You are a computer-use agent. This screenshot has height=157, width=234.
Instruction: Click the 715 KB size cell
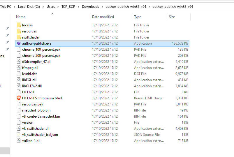183,141
